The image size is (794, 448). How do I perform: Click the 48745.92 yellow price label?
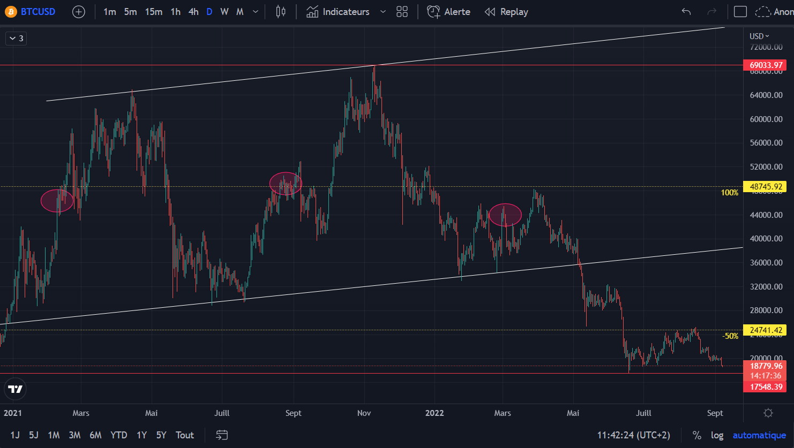tap(766, 187)
